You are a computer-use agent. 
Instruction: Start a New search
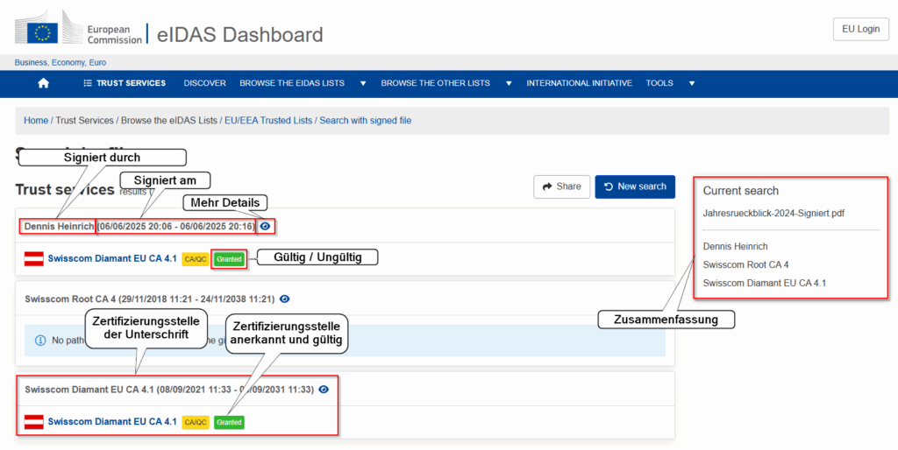click(x=635, y=187)
